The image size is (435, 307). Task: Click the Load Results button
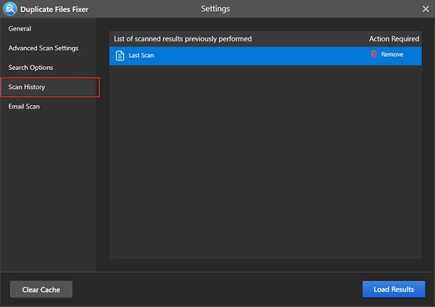click(x=394, y=289)
